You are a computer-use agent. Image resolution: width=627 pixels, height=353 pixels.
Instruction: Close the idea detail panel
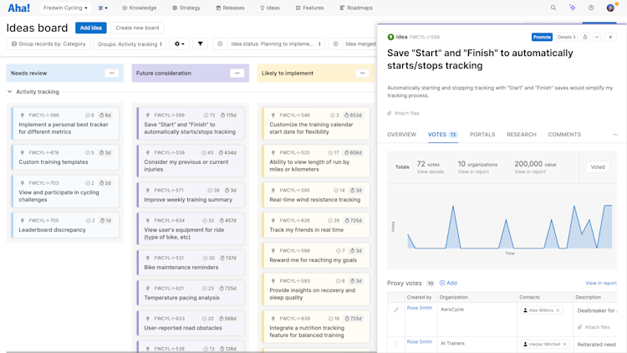pyautogui.click(x=610, y=37)
